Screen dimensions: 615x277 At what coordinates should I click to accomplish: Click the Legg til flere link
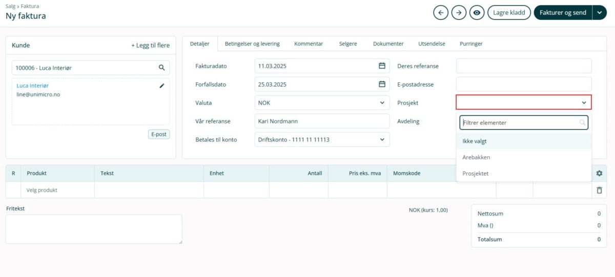click(150, 46)
